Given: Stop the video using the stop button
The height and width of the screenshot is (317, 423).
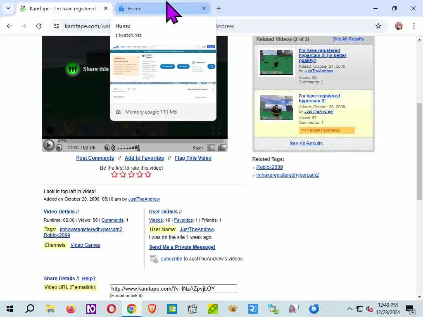Looking at the screenshot, I should (59, 148).
